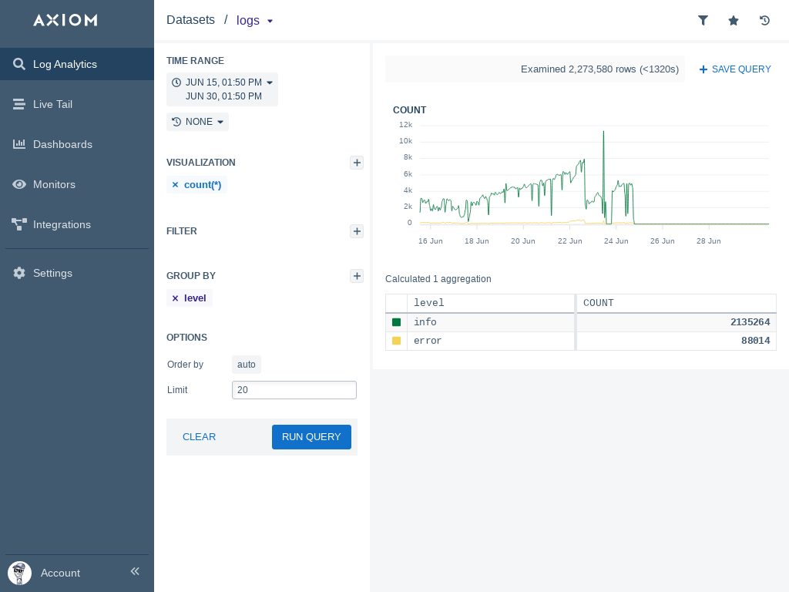Go to Live Tail in sidebar

coord(52,104)
